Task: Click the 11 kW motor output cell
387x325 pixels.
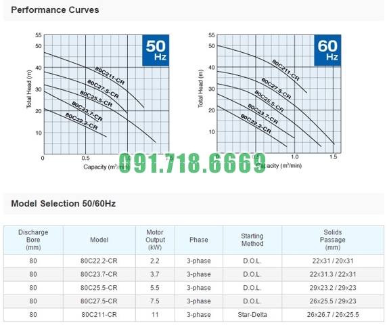Action: tap(155, 315)
